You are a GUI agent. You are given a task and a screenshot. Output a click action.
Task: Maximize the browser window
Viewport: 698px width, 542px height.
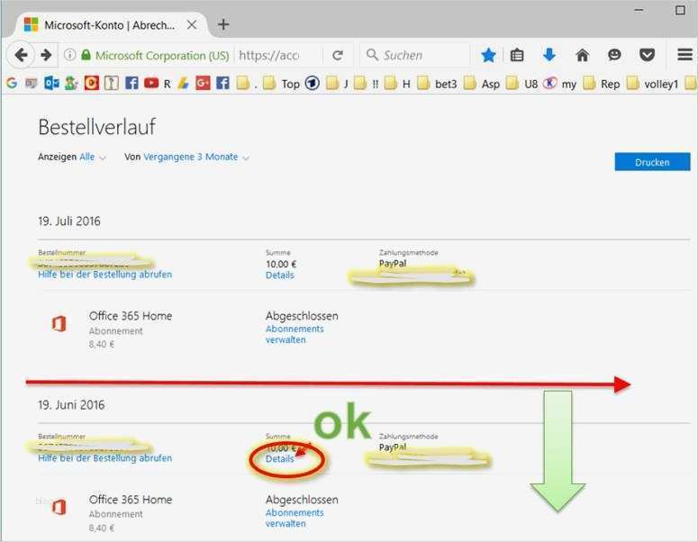click(x=680, y=10)
